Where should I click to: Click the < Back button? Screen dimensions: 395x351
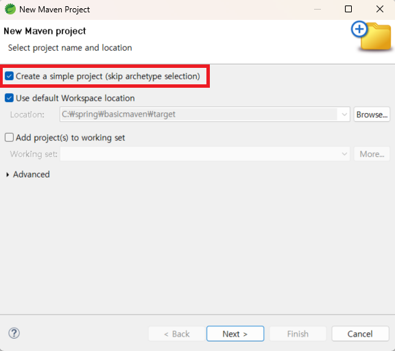point(177,334)
